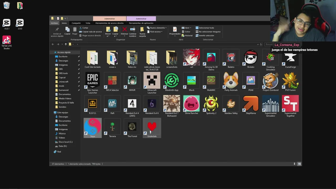Switch to the Compartir ribbon tab

point(76,23)
